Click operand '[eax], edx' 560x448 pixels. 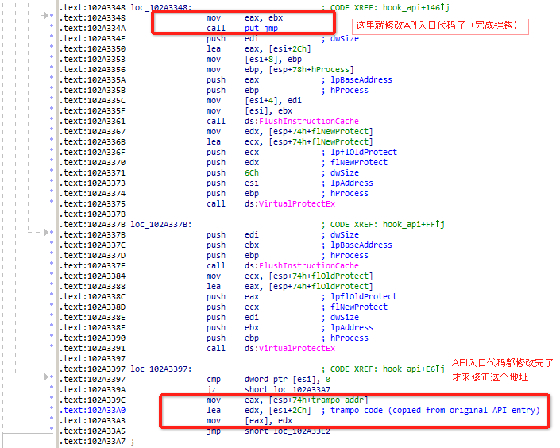tap(268, 421)
